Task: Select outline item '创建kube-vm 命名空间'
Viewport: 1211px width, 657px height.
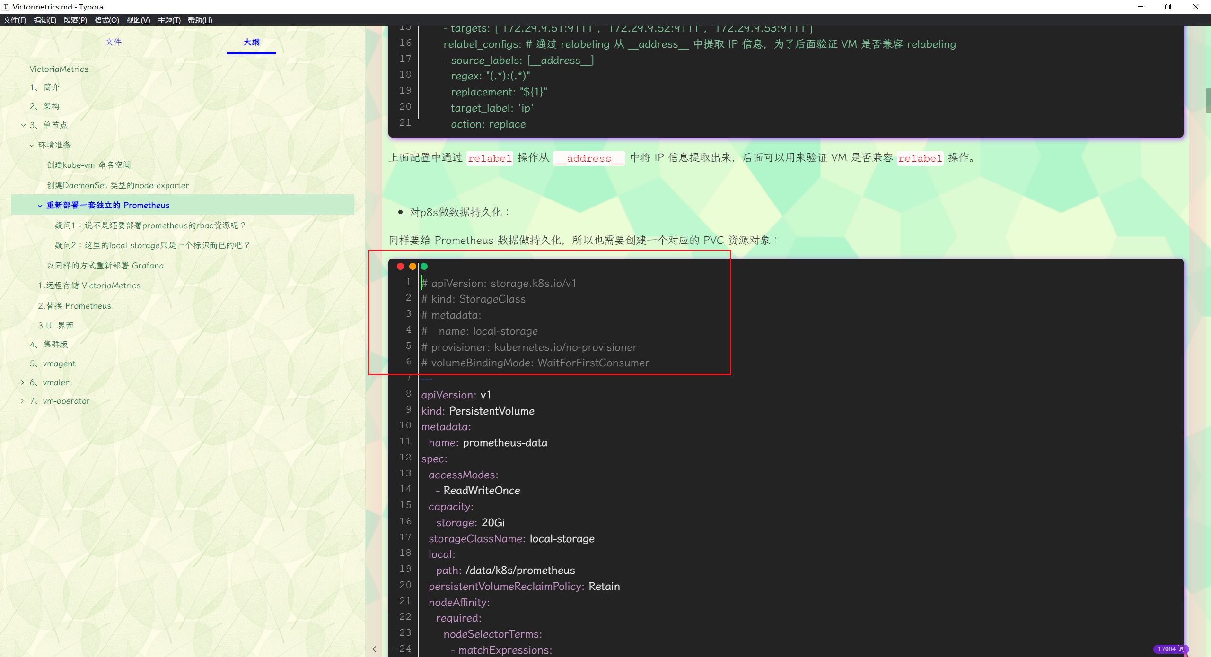Action: pyautogui.click(x=88, y=165)
